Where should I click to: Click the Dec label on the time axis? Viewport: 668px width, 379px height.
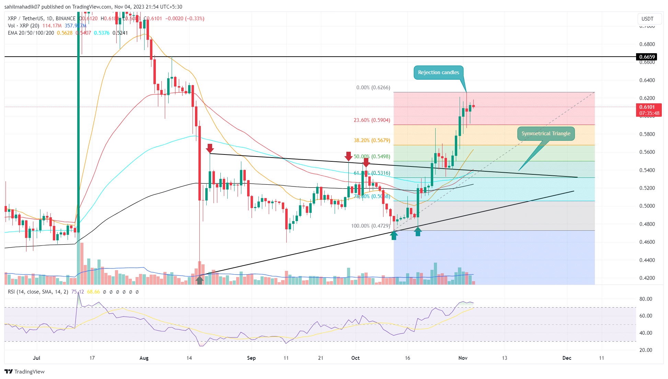(567, 358)
